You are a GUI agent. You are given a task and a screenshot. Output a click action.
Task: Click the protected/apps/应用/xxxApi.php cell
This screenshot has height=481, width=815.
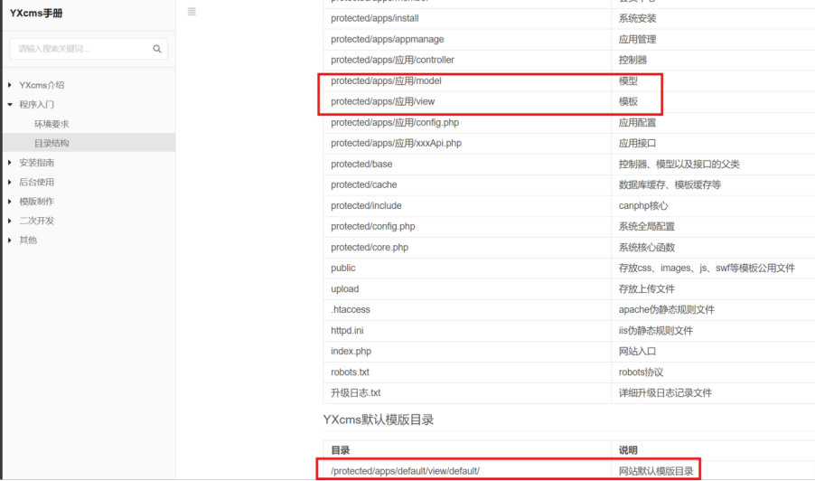[467, 143]
